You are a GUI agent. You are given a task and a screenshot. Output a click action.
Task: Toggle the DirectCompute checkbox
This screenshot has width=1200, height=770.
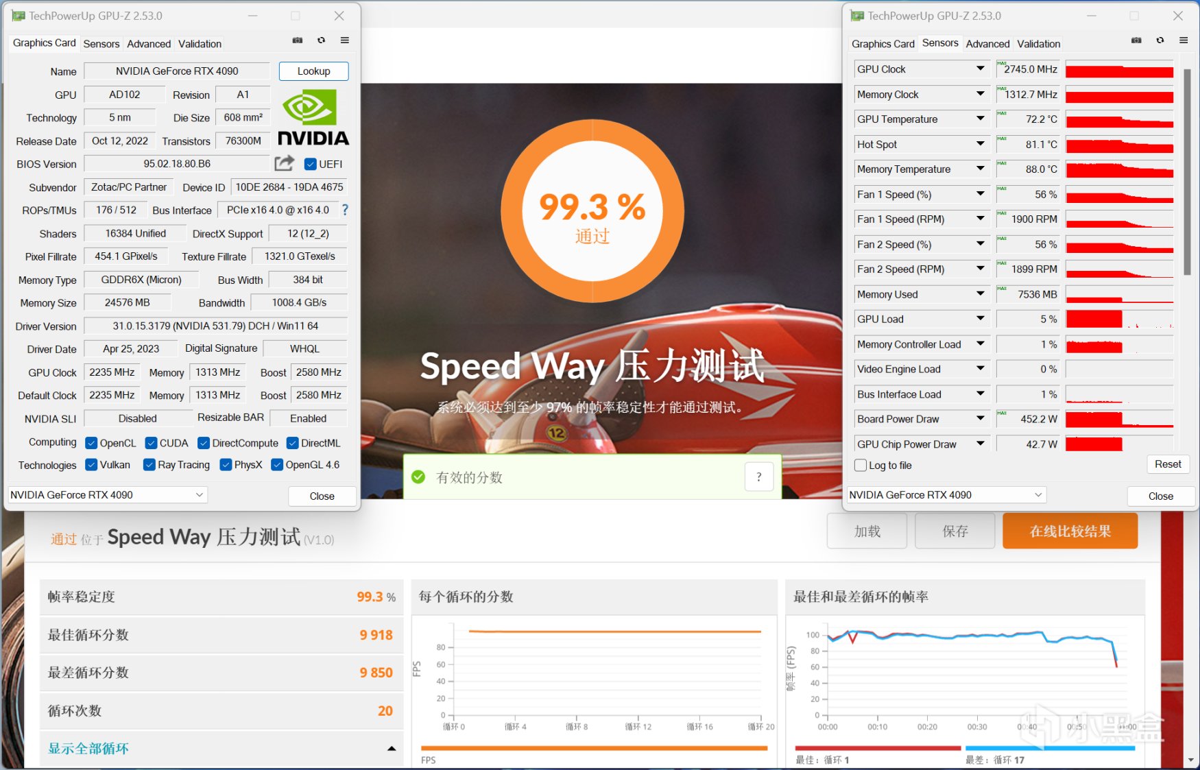coord(204,443)
